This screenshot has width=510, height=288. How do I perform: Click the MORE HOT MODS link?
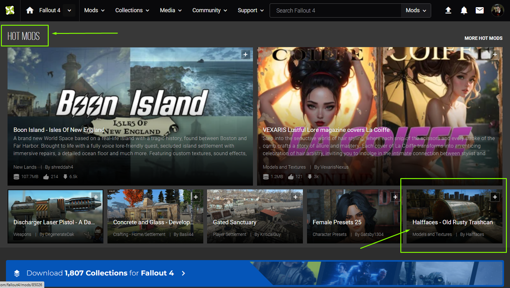pyautogui.click(x=483, y=38)
